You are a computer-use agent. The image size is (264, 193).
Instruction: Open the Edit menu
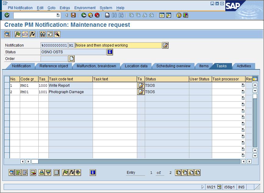(40, 8)
